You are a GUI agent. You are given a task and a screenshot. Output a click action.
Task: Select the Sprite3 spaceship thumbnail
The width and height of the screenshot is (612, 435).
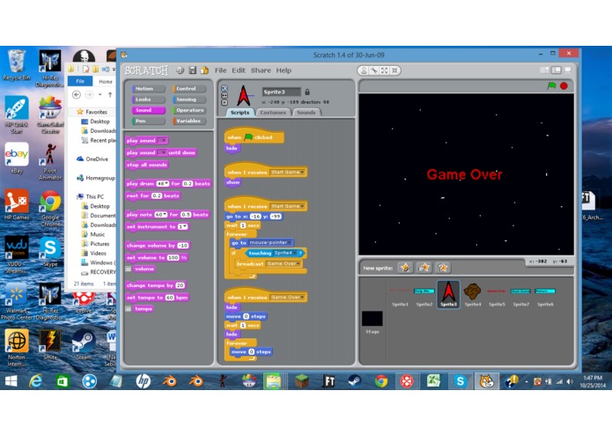coord(448,295)
